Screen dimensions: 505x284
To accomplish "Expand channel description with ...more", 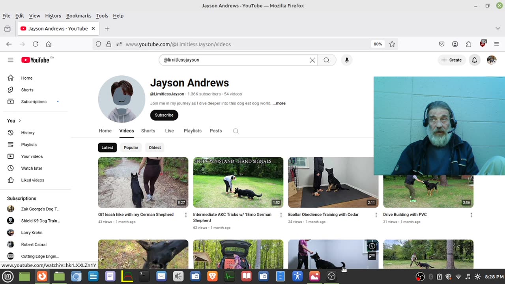I will [279, 103].
